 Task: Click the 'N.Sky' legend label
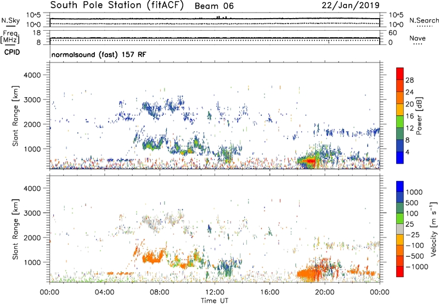point(10,20)
